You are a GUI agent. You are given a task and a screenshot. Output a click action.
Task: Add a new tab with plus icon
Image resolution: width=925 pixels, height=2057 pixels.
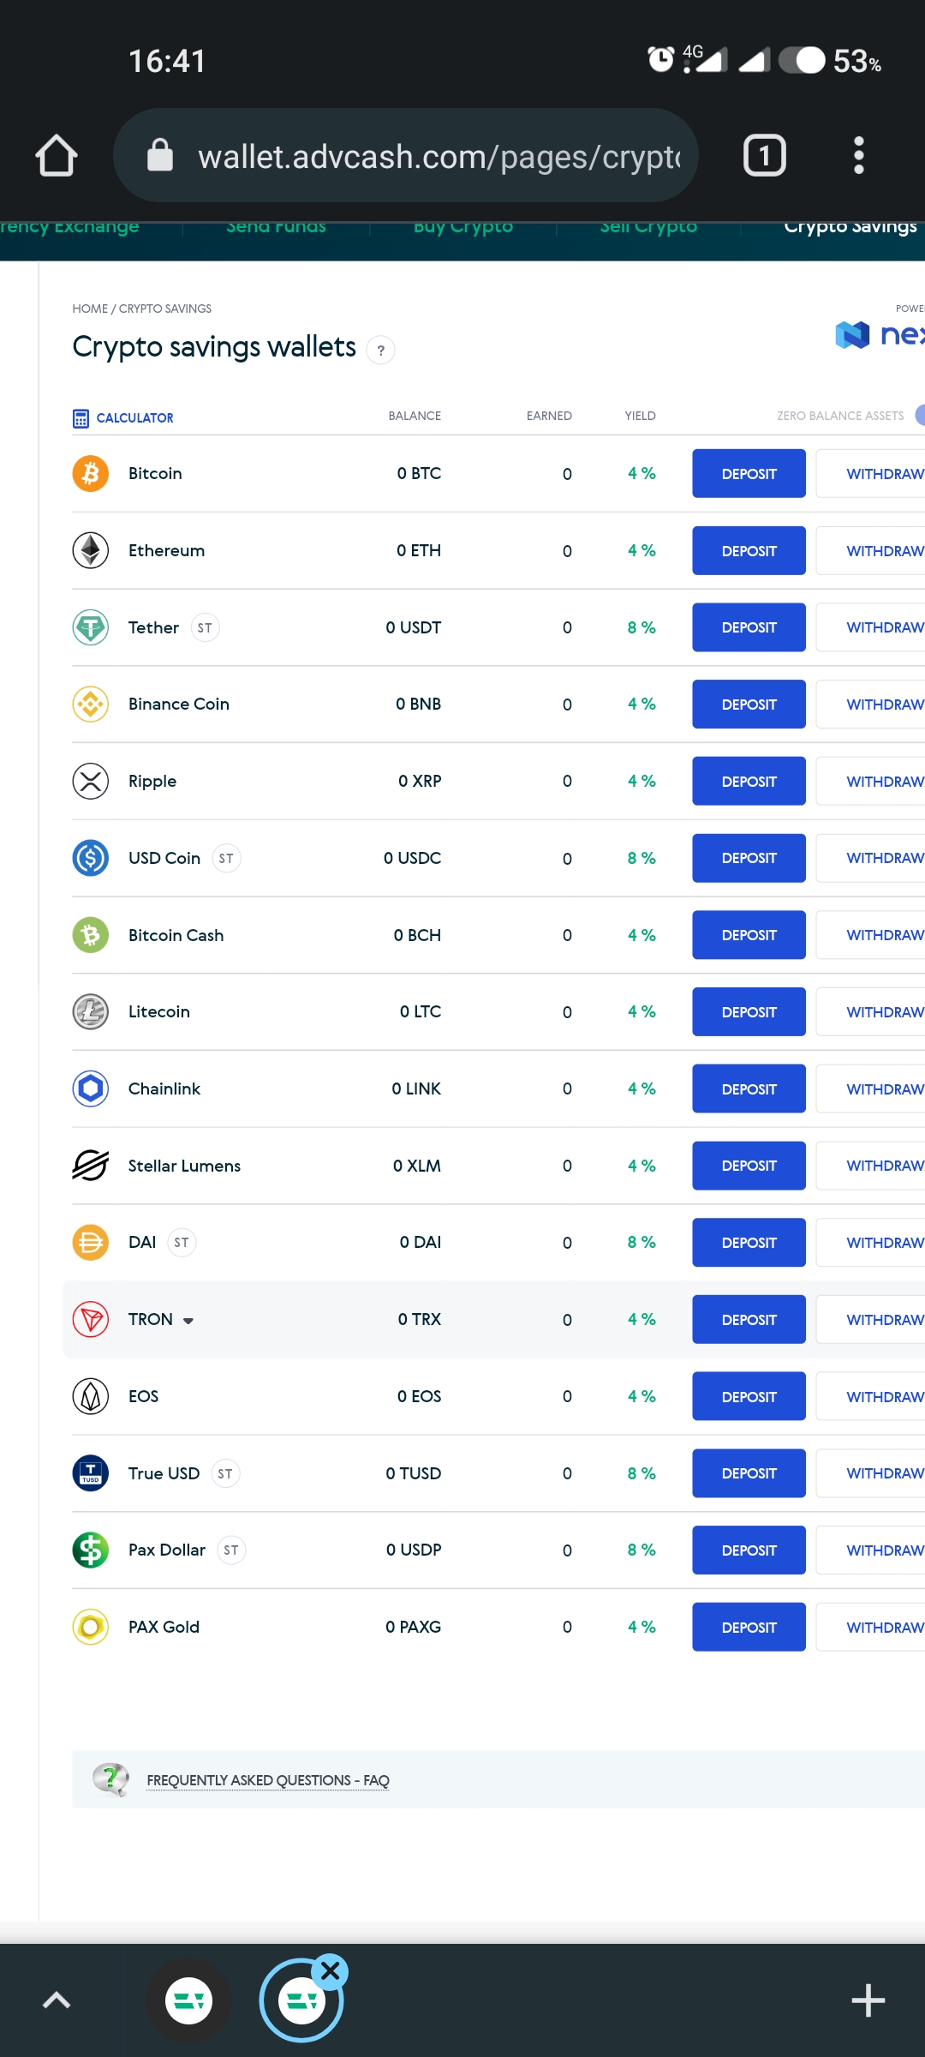coord(868,2000)
